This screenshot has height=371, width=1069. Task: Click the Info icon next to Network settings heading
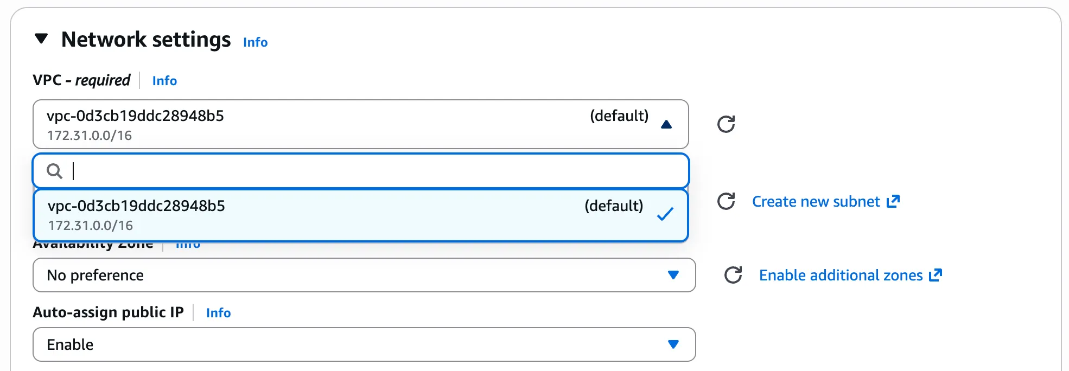254,42
